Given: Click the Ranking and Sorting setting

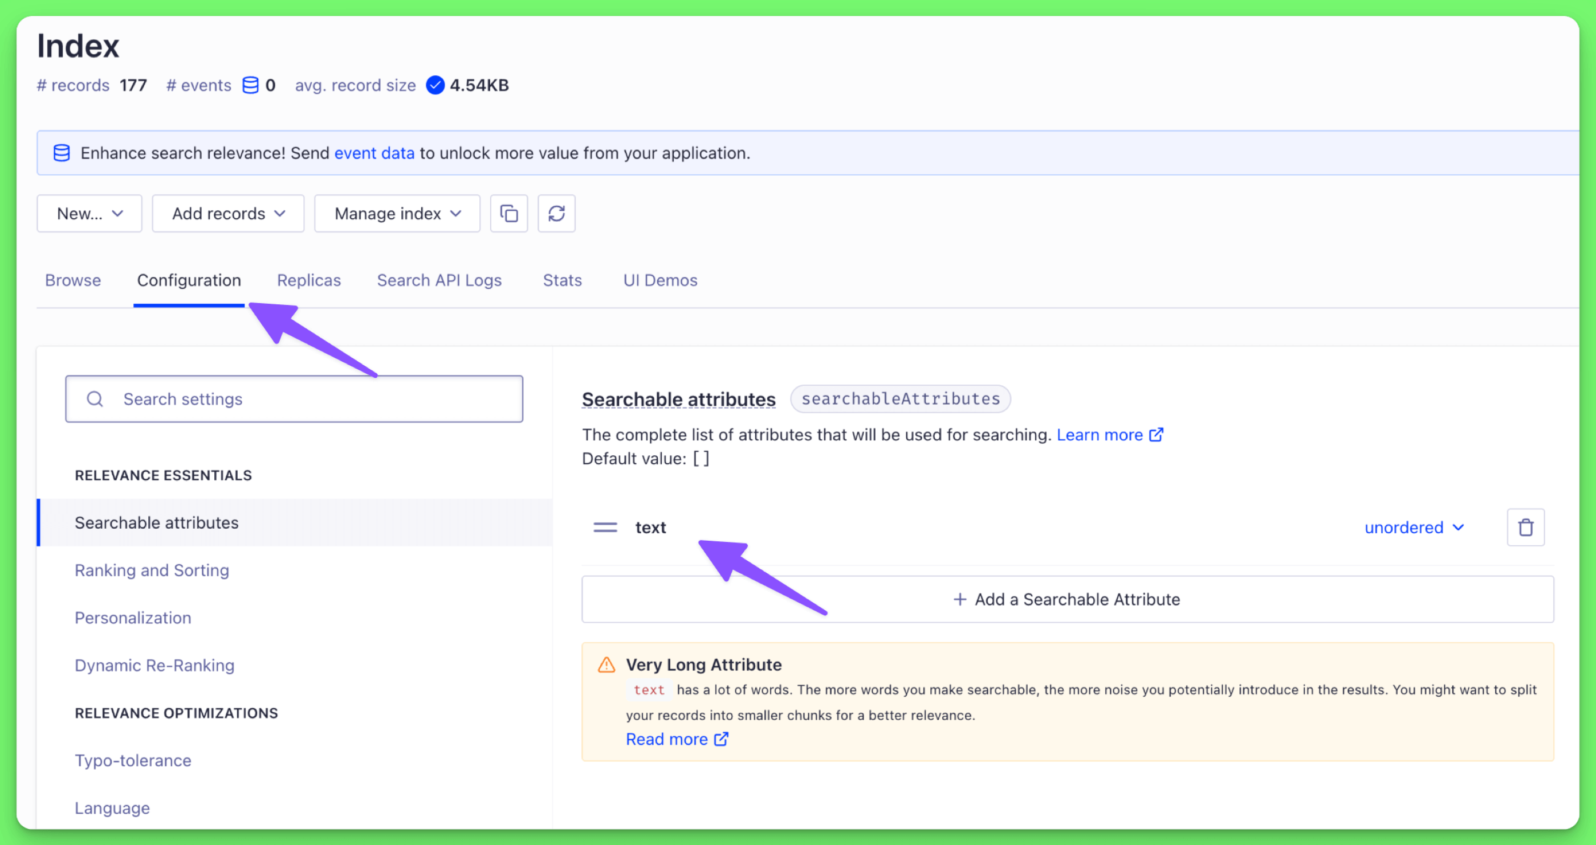Looking at the screenshot, I should tap(151, 570).
